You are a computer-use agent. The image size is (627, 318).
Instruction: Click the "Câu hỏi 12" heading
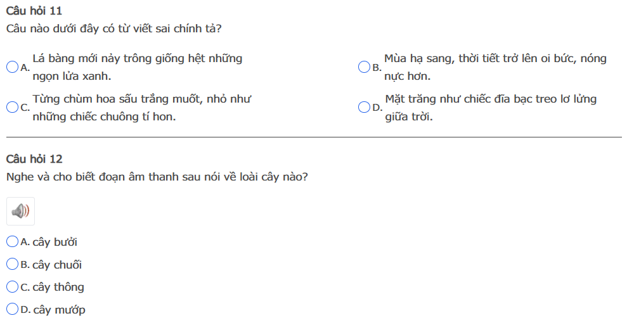(34, 159)
